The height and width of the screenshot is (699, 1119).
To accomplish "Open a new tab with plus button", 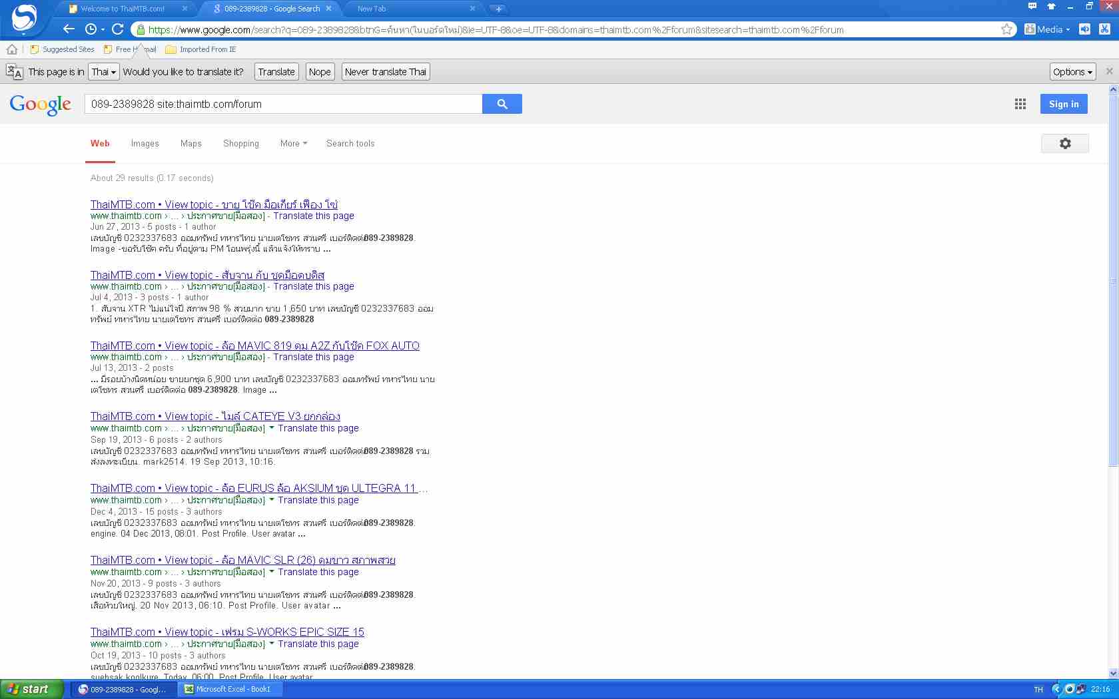I will click(x=498, y=9).
